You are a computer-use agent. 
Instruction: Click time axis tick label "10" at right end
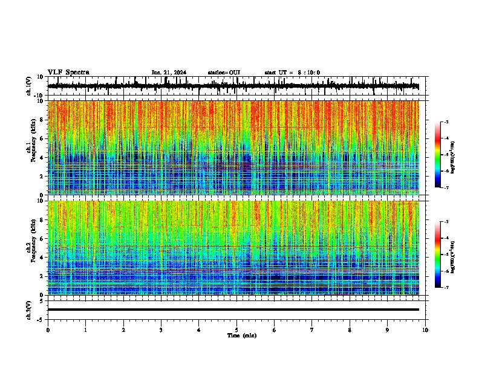pyautogui.click(x=425, y=330)
